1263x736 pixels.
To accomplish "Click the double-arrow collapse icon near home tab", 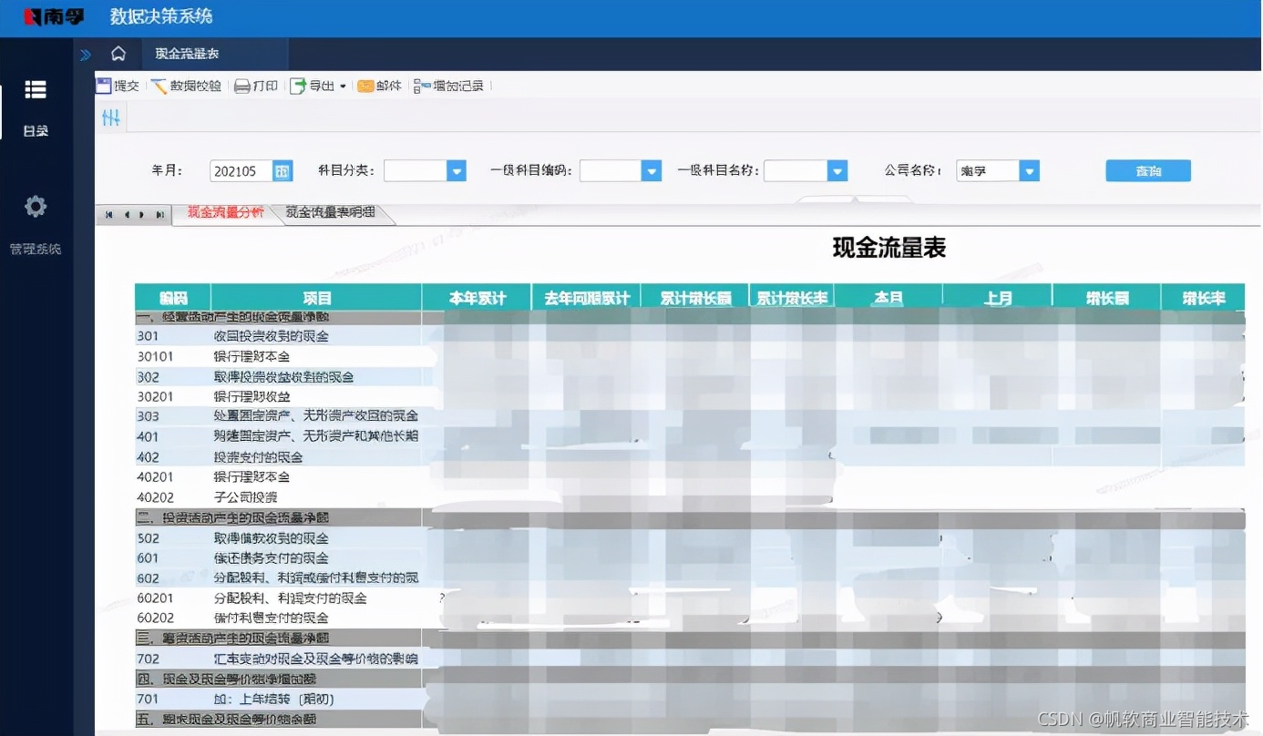I will pos(85,55).
